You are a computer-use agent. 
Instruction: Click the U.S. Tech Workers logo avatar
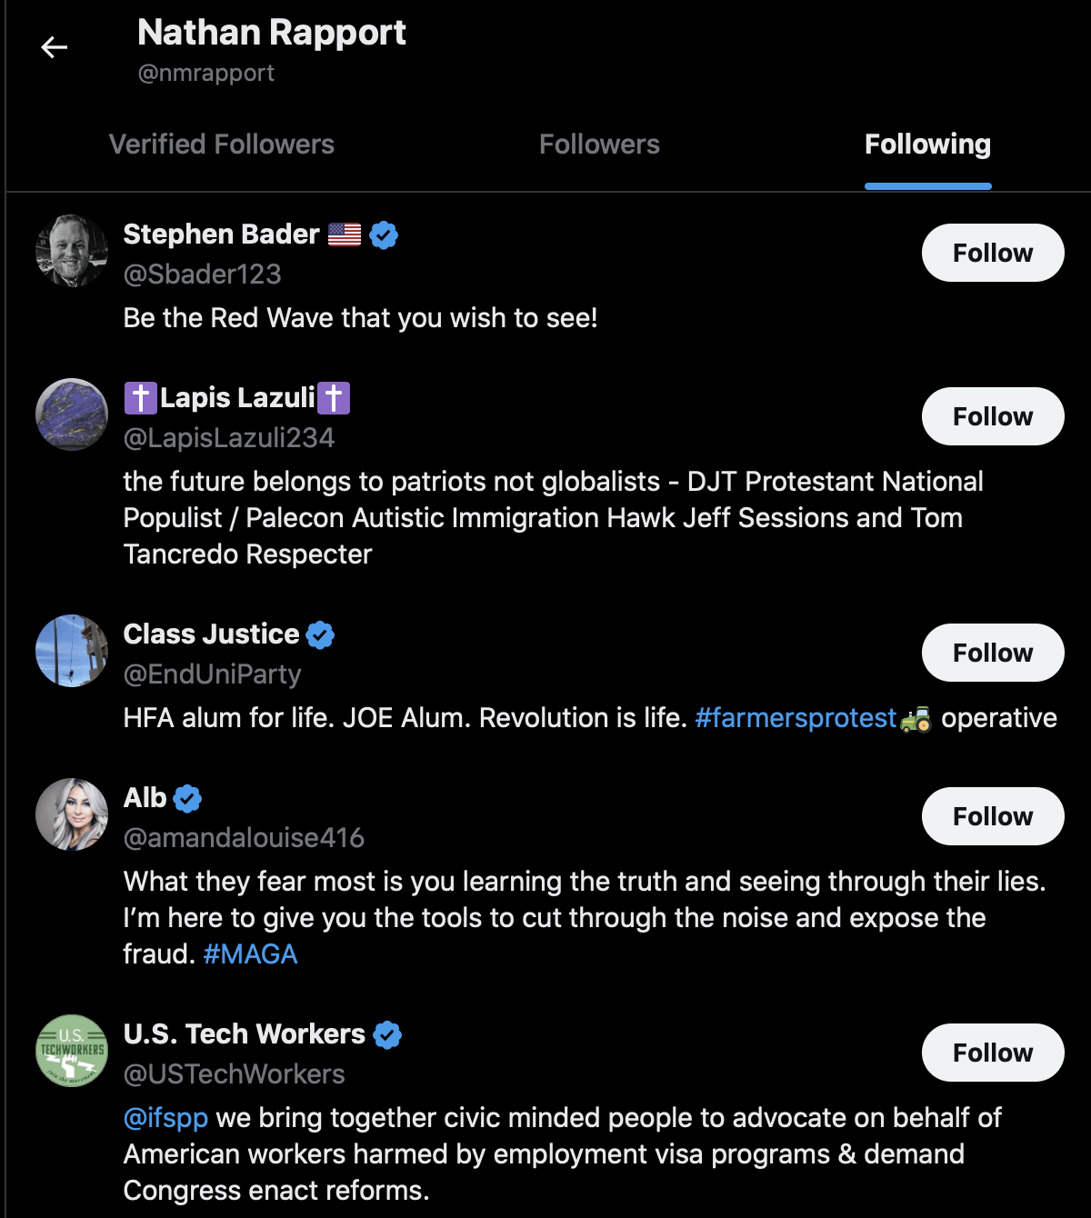(72, 1051)
